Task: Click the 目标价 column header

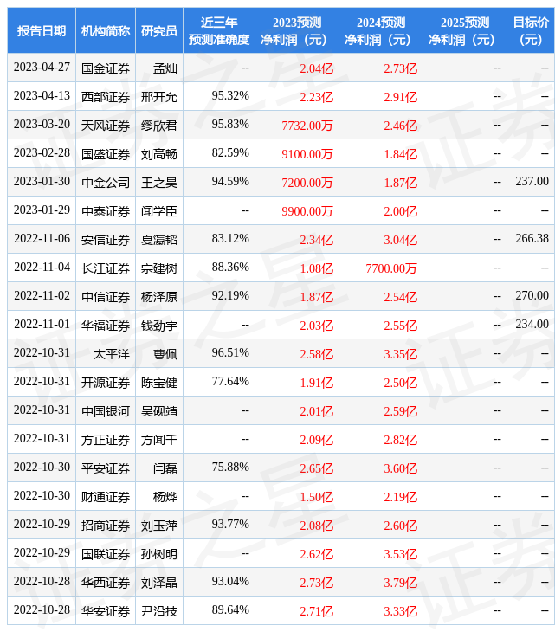Action: [531, 31]
